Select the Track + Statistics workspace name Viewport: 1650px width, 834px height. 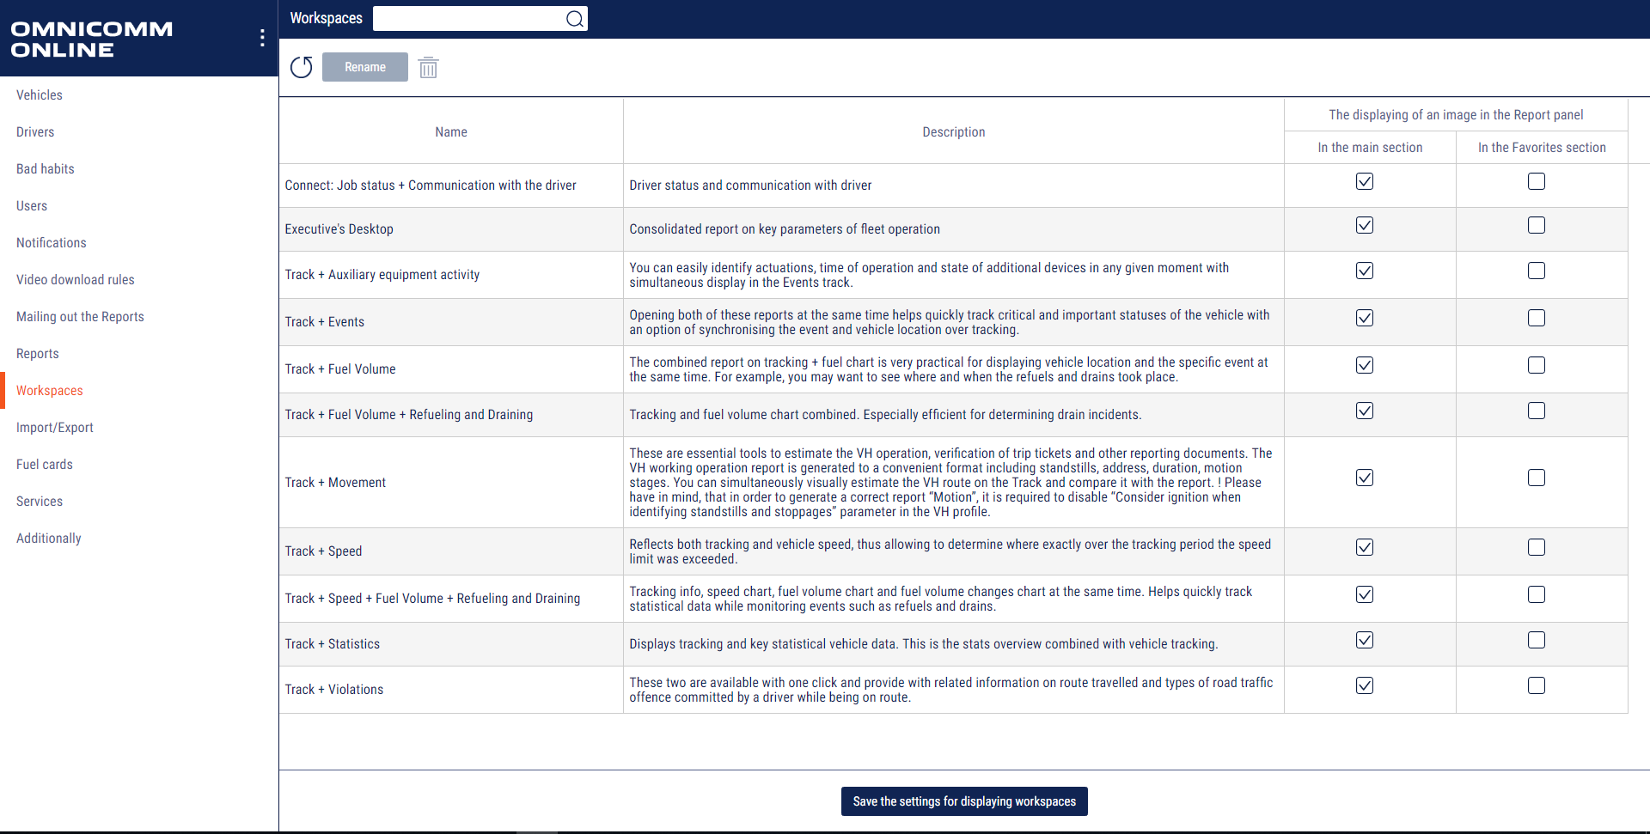point(333,644)
